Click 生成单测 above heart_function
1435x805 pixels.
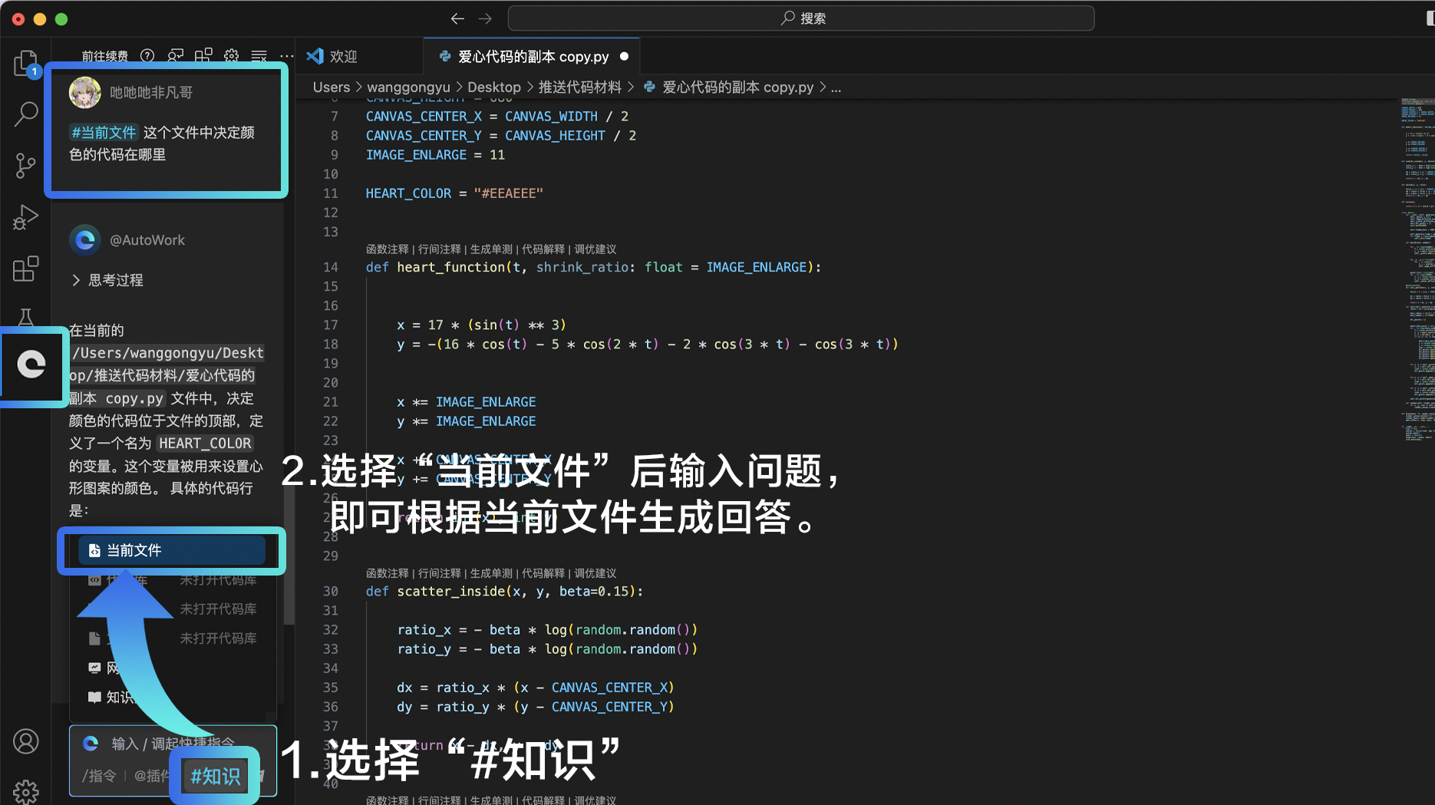pos(491,249)
